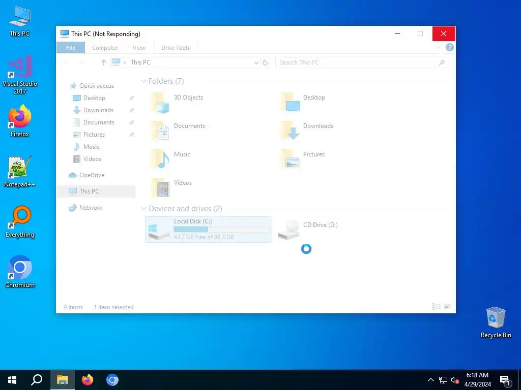Click the Everything desktop shortcut
Viewport: 521px width, 390px height.
click(20, 222)
